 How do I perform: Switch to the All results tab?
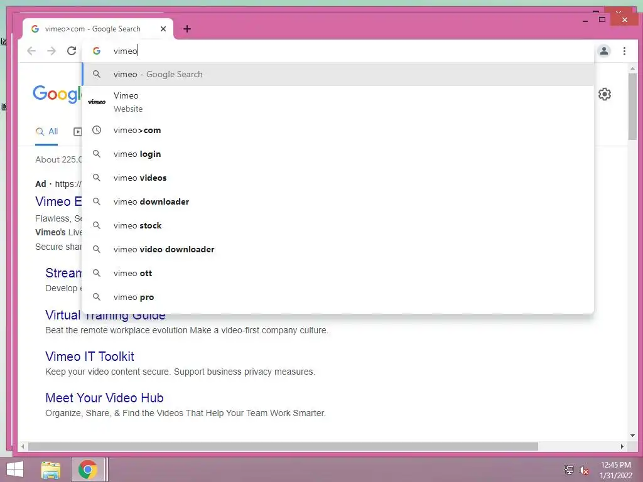click(46, 132)
